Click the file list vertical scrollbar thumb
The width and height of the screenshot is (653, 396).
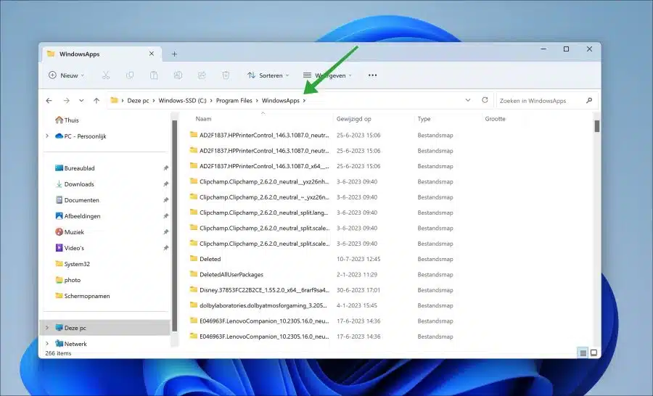coord(597,126)
